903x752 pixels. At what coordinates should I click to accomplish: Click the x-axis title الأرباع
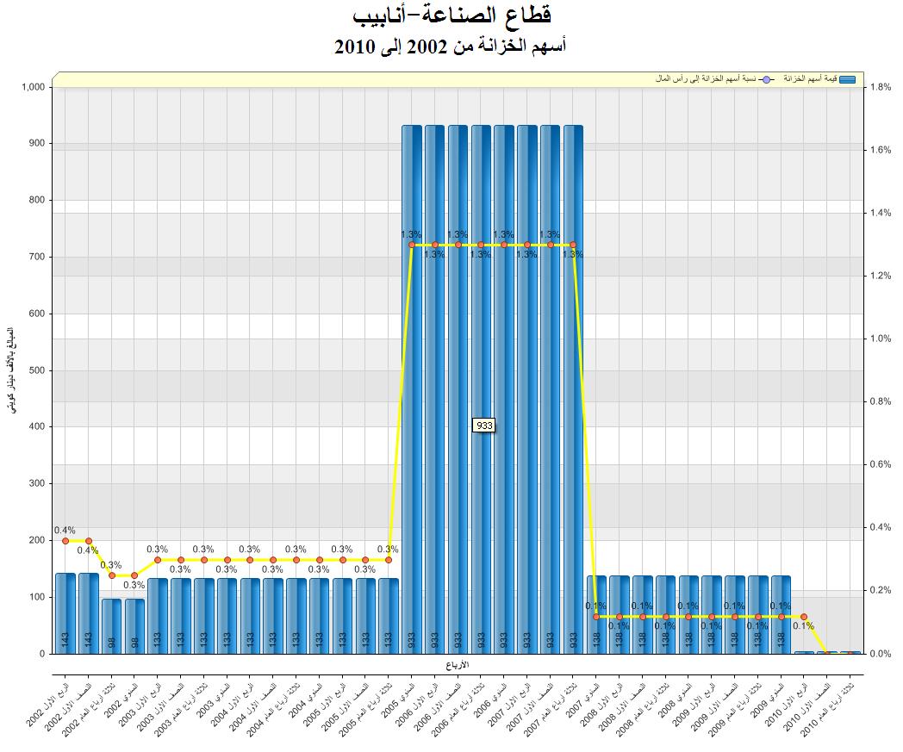point(460,665)
